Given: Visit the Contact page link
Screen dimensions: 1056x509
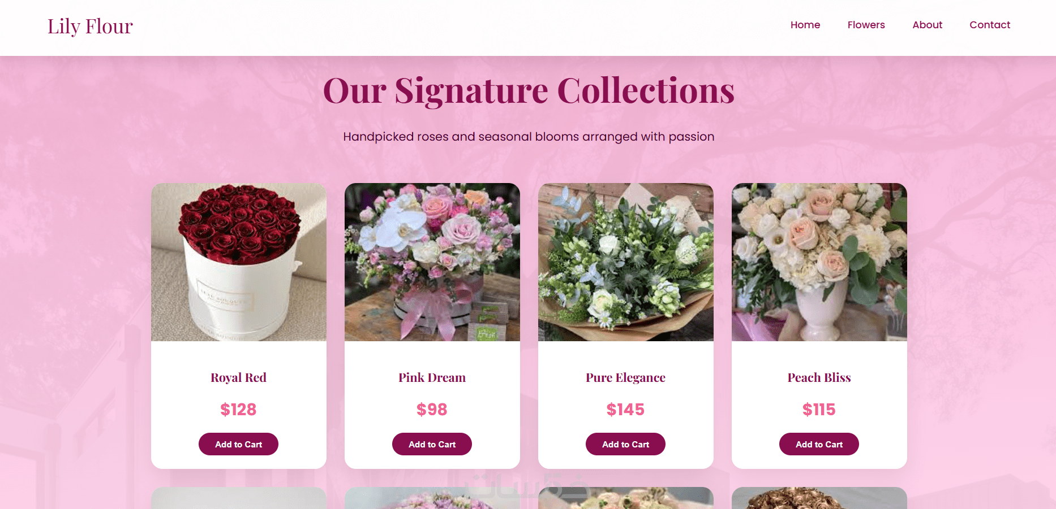Looking at the screenshot, I should [989, 25].
